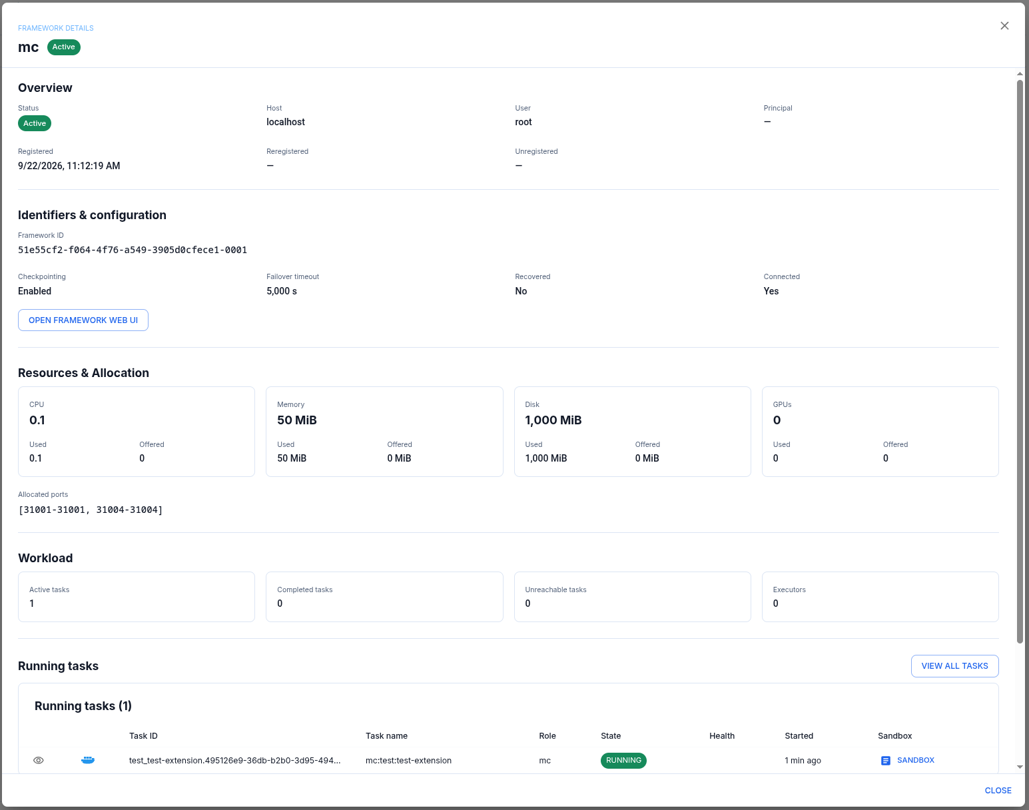Screen dimensions: 1029x810
Task: Click the Disk card value 1,000 MiB
Action: 553,420
